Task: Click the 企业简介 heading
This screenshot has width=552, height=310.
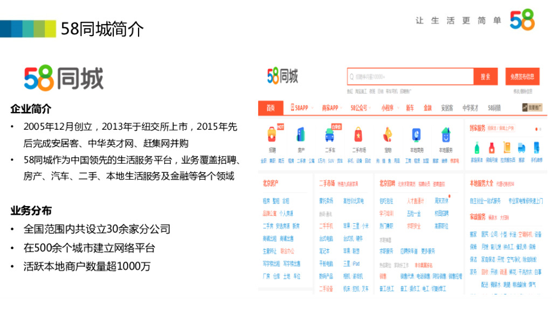Action: (x=31, y=109)
